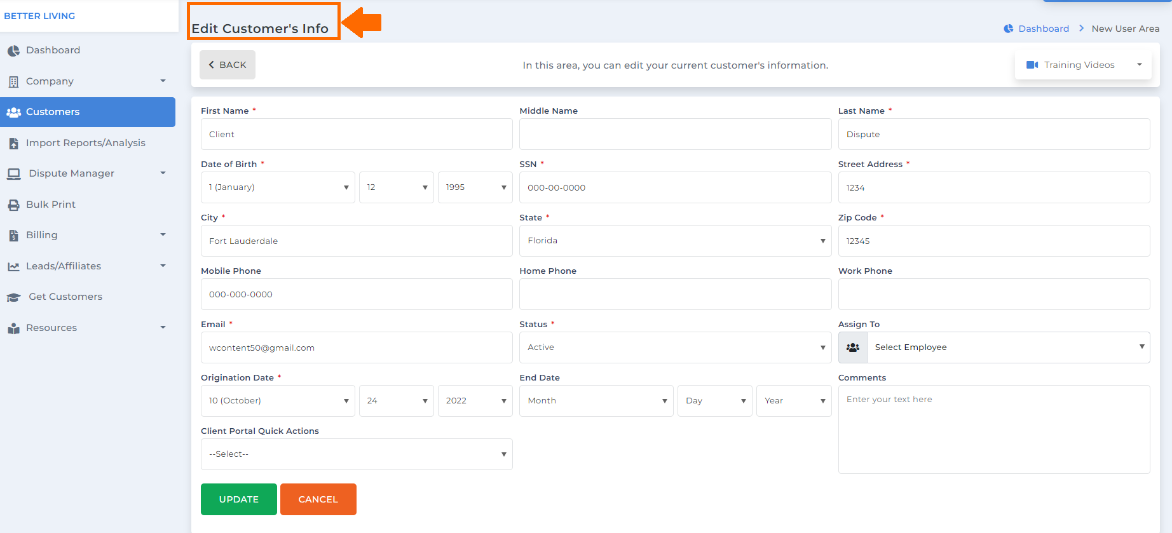Screen dimensions: 1172x533
Task: Open the End Date Day dropdown
Action: [715, 401]
